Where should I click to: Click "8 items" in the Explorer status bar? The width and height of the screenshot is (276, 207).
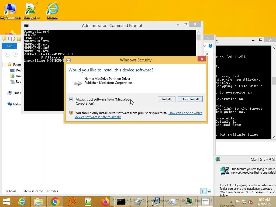(x=11, y=191)
